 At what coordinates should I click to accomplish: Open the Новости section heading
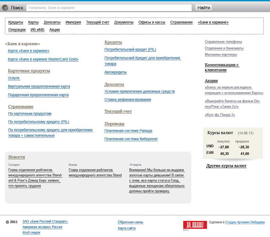[17, 157]
